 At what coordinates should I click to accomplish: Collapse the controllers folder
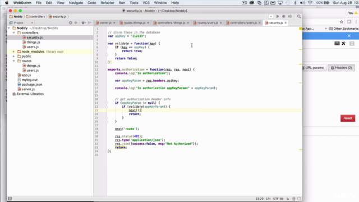coord(13,33)
